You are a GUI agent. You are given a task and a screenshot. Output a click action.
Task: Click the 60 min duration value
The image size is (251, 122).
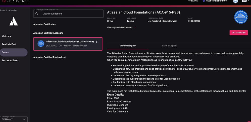pyautogui.click(x=110, y=21)
